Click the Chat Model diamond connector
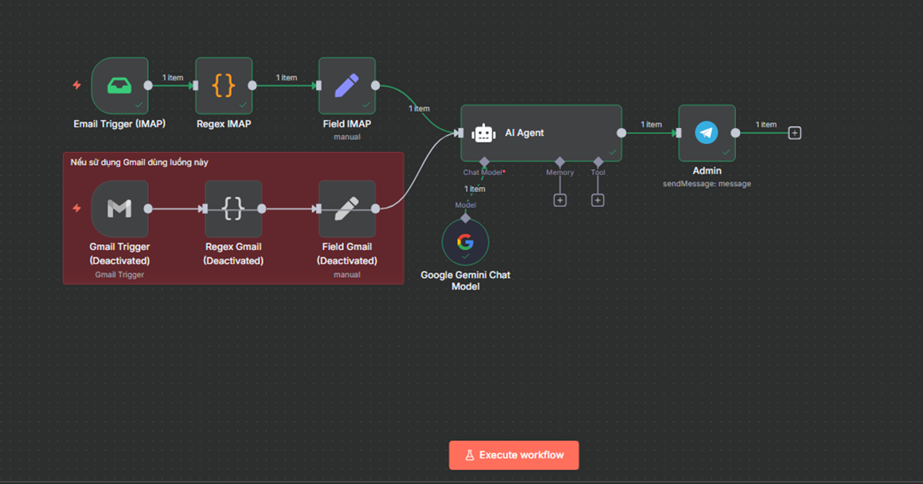Viewport: 923px width, 484px height. point(484,161)
